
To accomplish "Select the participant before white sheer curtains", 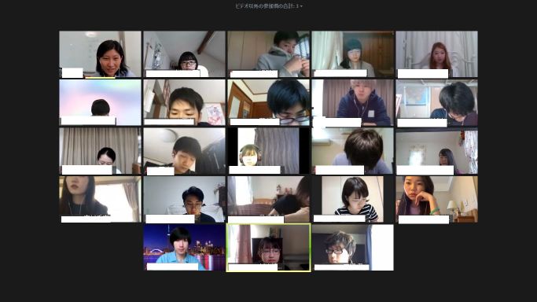I will (x=437, y=54).
